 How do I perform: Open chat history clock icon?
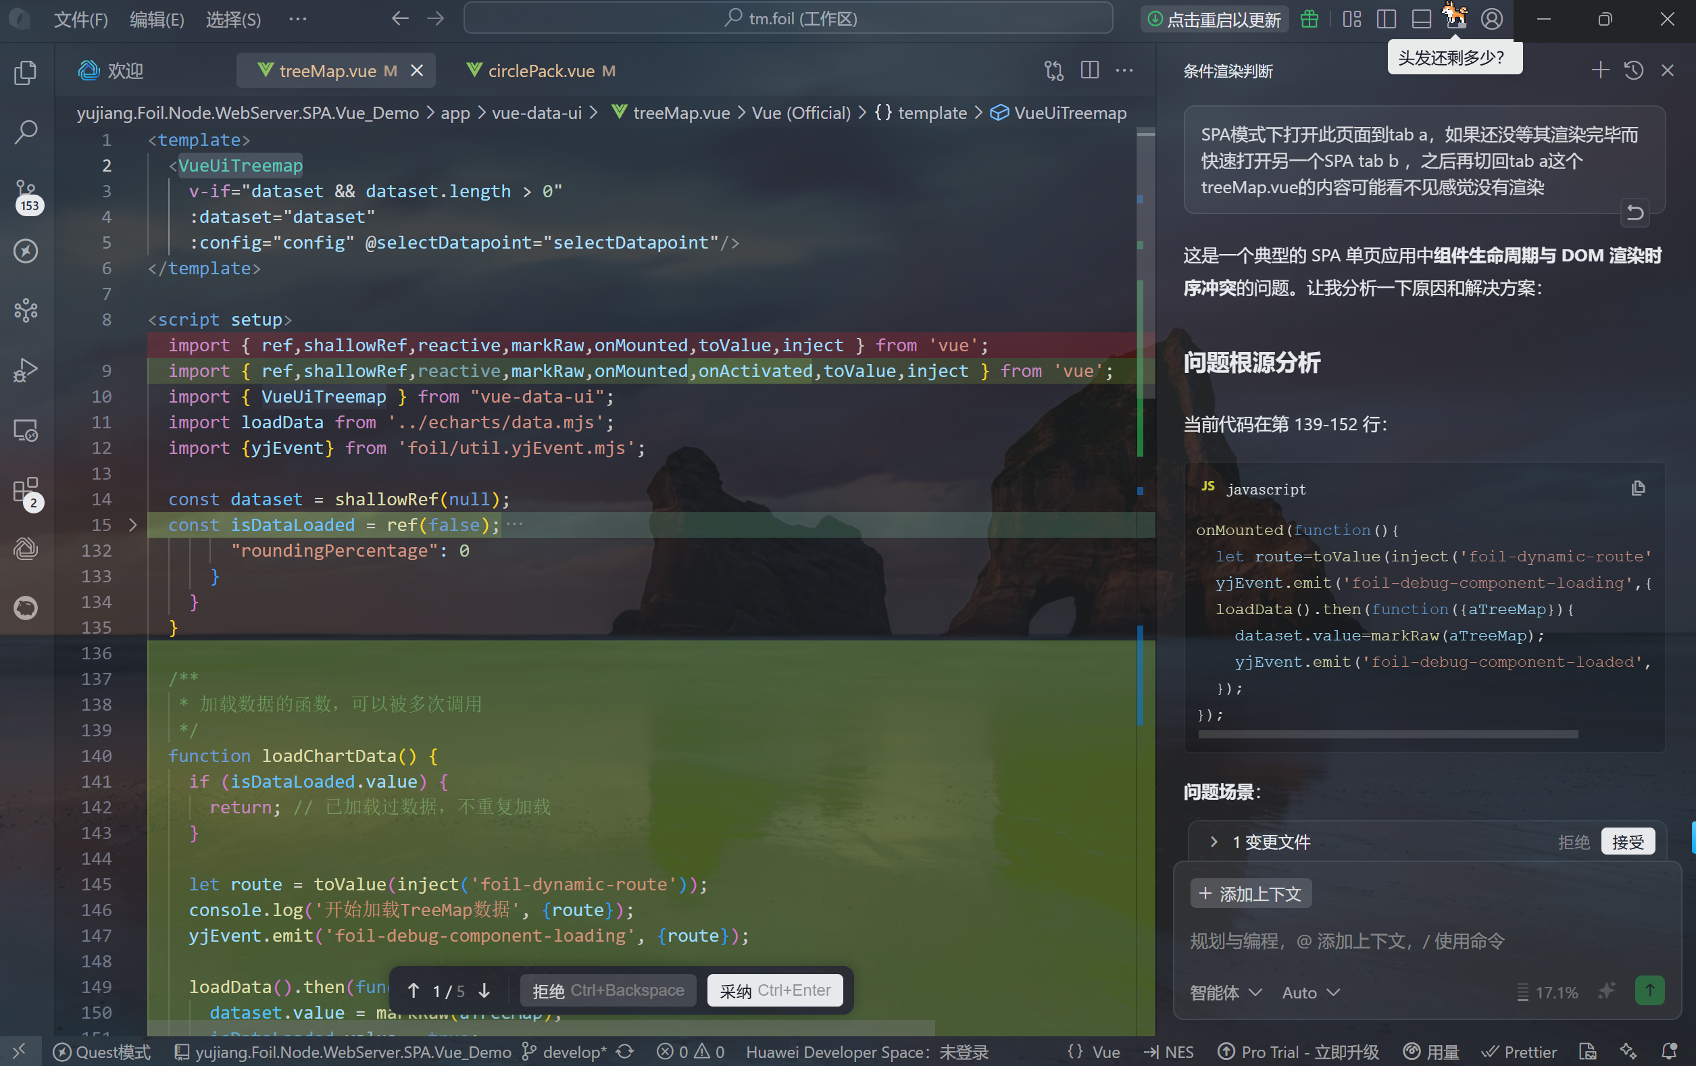[x=1633, y=70]
